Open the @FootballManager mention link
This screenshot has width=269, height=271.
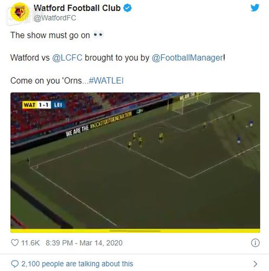pyautogui.click(x=187, y=58)
